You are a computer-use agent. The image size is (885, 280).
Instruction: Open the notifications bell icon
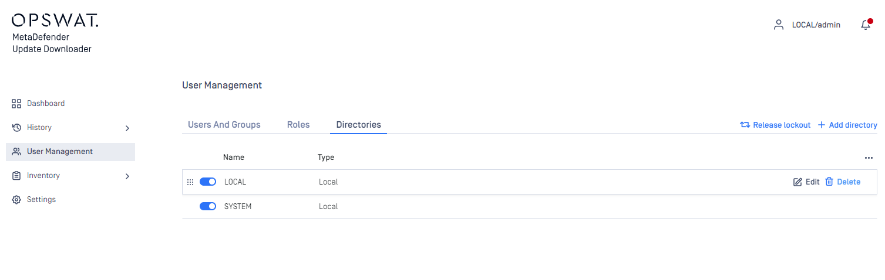coord(866,25)
